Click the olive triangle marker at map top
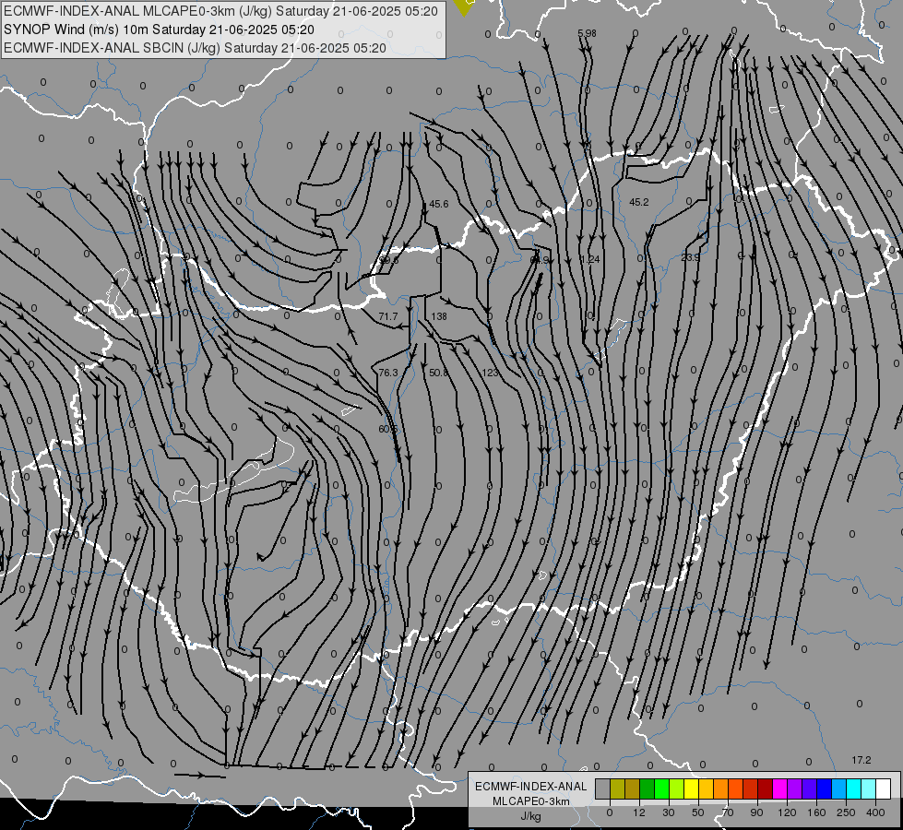903x830 pixels. pyautogui.click(x=464, y=6)
